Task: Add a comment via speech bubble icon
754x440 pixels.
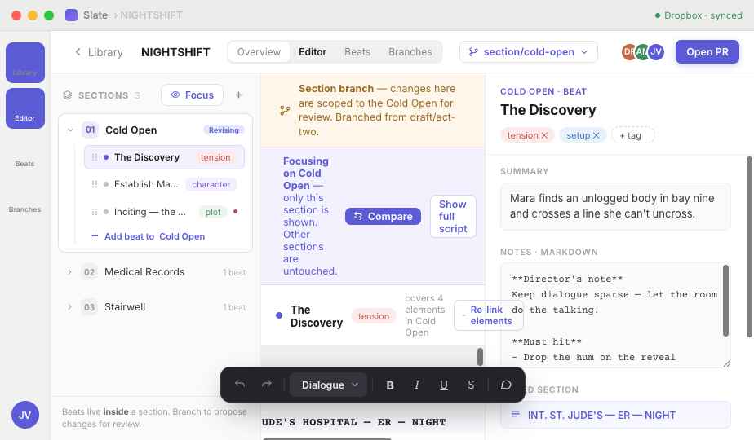Action: pyautogui.click(x=505, y=385)
